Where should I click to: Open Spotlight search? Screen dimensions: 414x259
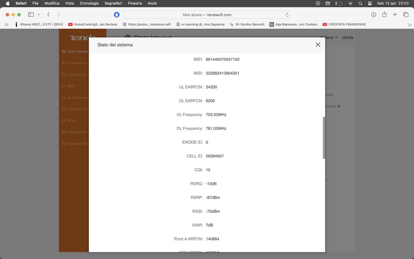[x=360, y=3]
